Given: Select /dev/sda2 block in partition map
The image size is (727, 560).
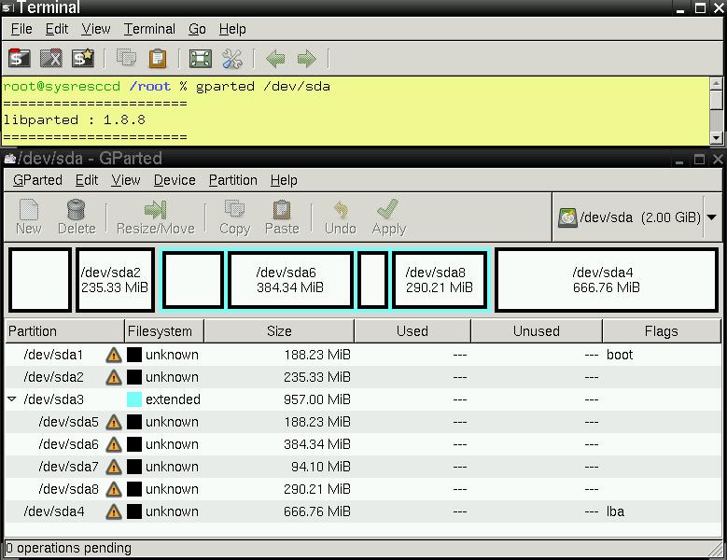Looking at the screenshot, I should (115, 280).
